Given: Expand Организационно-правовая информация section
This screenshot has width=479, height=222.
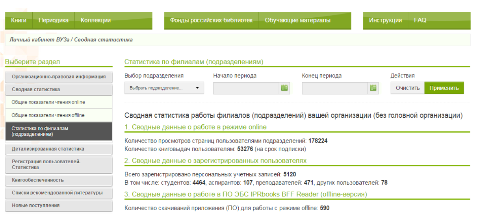Looking at the screenshot, I should tap(59, 77).
